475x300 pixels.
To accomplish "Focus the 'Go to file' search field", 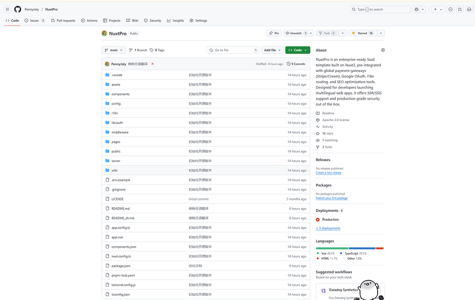I will tap(233, 50).
